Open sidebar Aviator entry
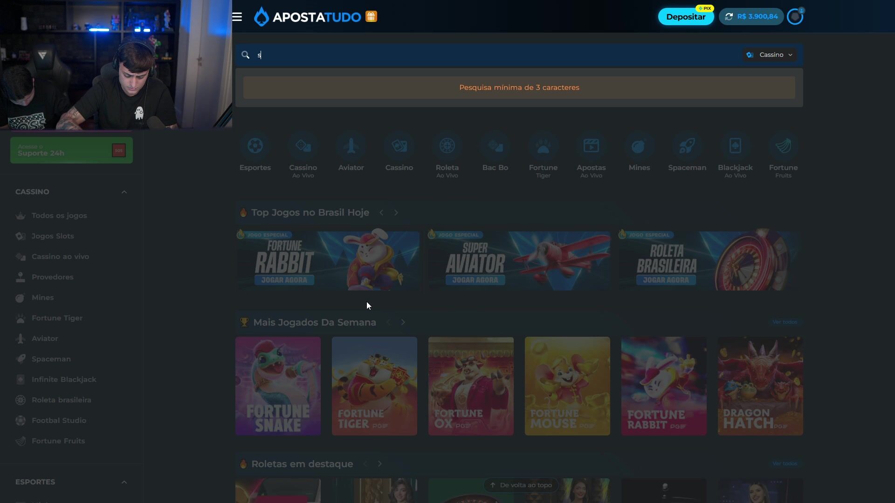 pos(45,339)
